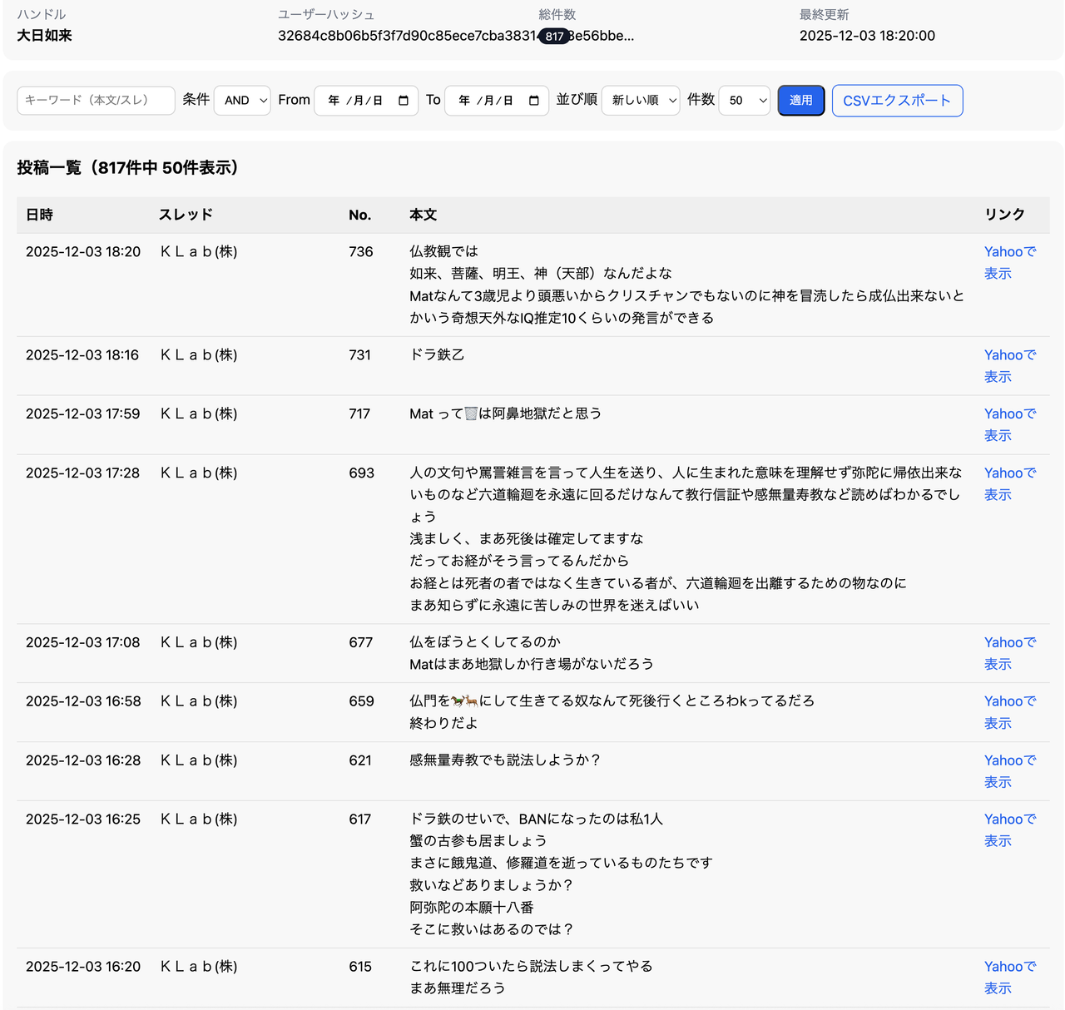
Task: Open the From date calendar picker icon
Action: point(404,101)
